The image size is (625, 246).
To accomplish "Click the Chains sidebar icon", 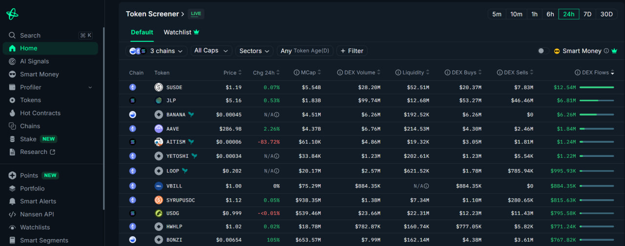I will [x=12, y=126].
